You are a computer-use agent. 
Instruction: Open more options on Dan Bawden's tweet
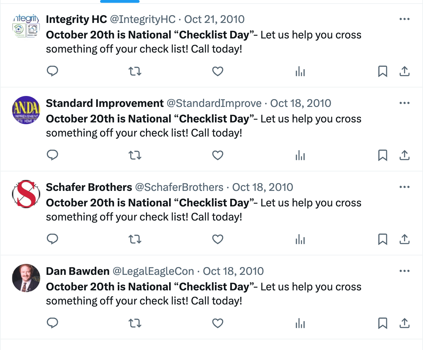click(404, 271)
